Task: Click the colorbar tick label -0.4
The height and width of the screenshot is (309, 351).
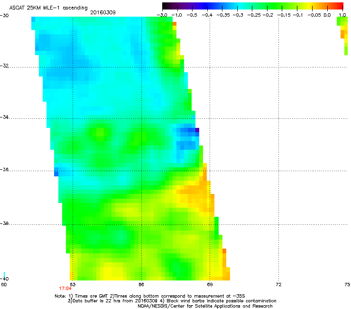Action: [x=207, y=15]
